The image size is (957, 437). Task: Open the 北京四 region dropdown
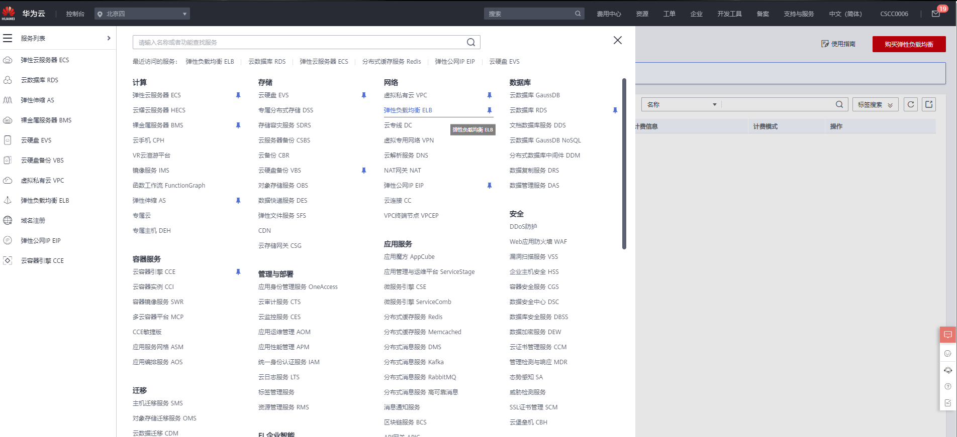[x=142, y=14]
